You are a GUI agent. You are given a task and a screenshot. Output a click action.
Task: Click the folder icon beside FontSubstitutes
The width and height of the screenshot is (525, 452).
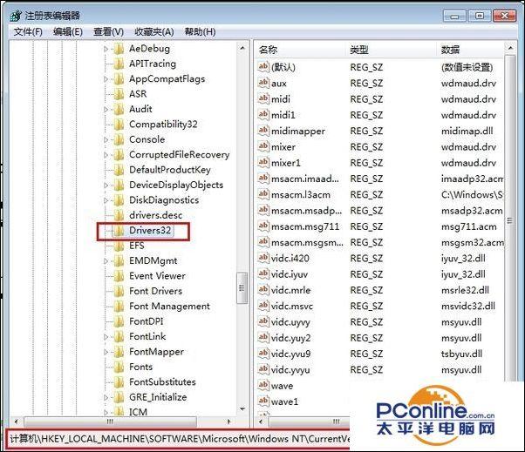tap(119, 381)
